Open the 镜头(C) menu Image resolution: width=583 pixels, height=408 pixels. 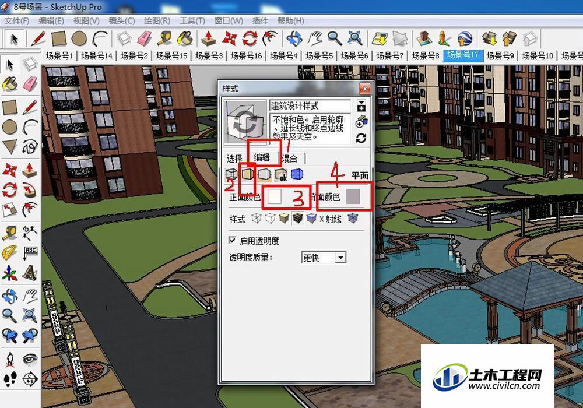122,21
